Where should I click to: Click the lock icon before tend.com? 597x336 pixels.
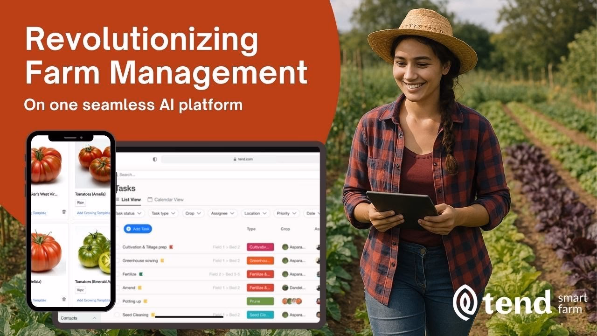point(235,159)
